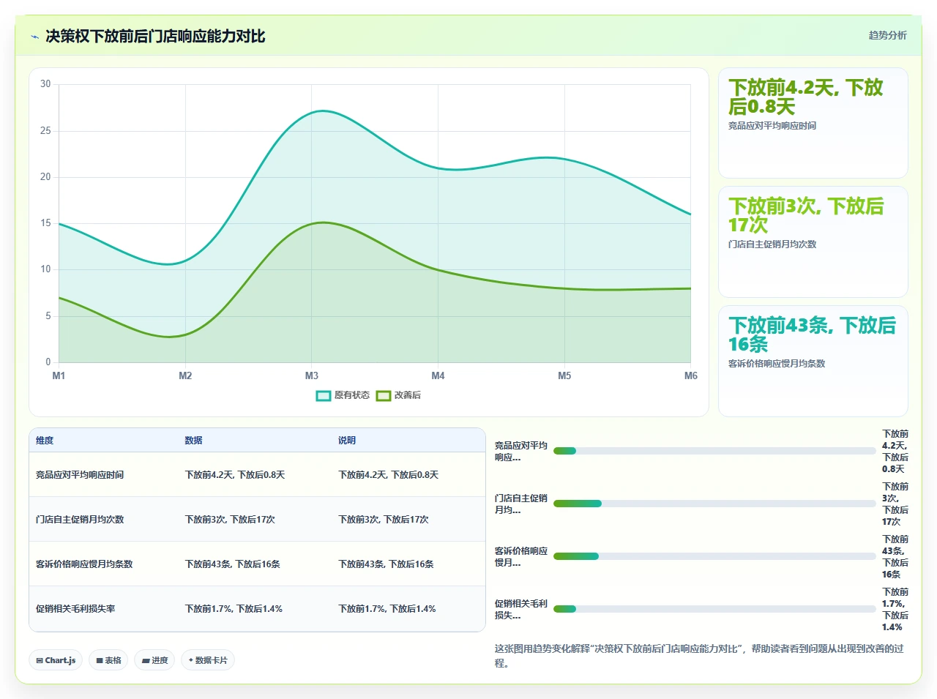Open the 下放前4.2天 metric card
The width and height of the screenshot is (937, 699).
click(x=813, y=123)
